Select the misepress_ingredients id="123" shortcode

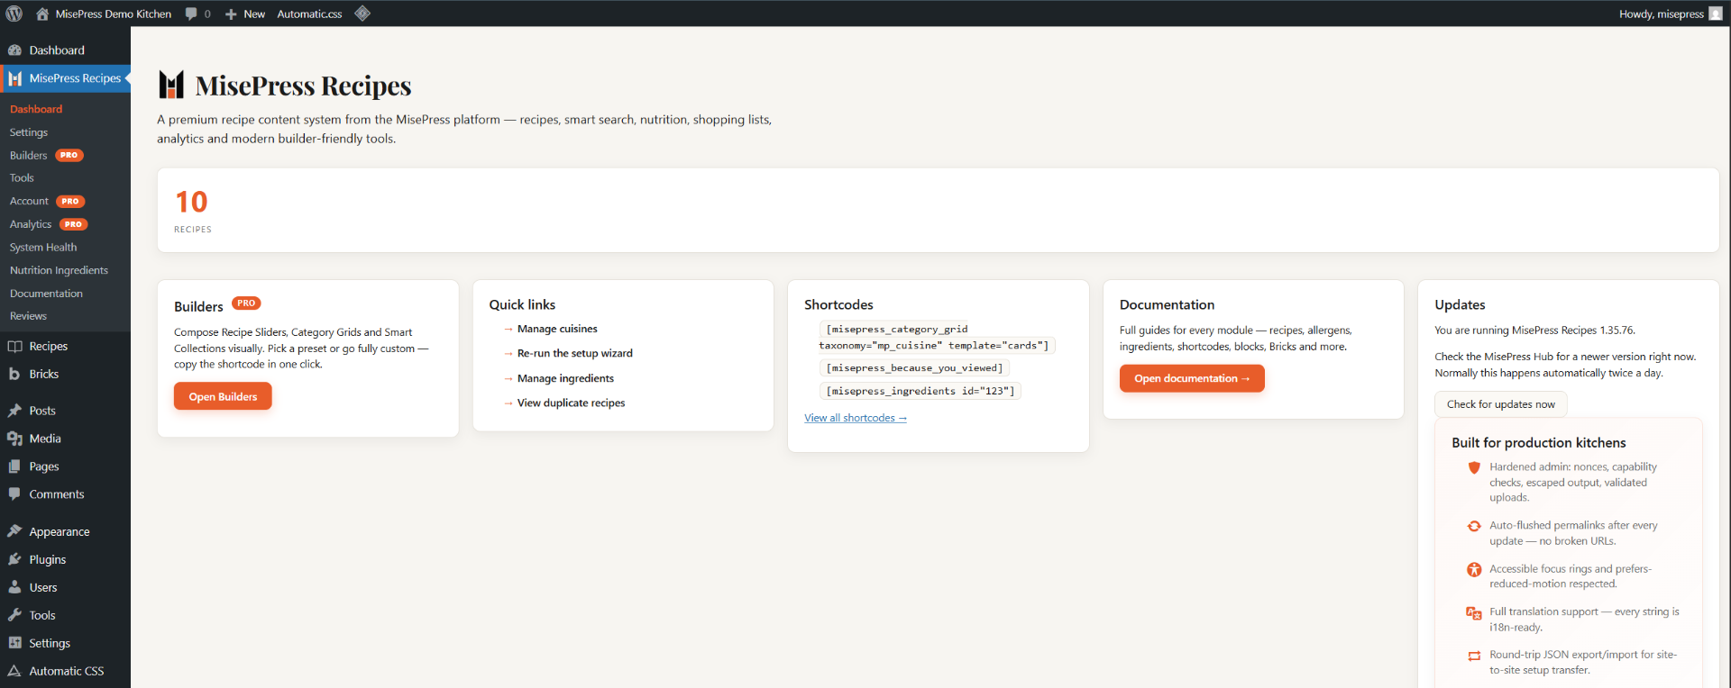(920, 391)
